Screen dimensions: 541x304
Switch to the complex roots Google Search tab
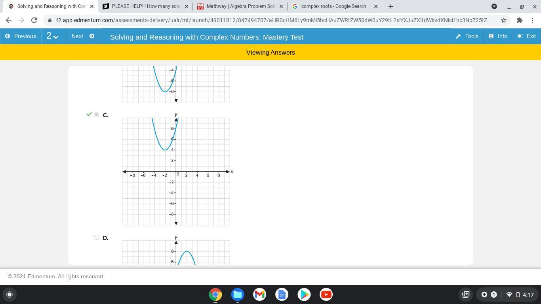tap(335, 6)
